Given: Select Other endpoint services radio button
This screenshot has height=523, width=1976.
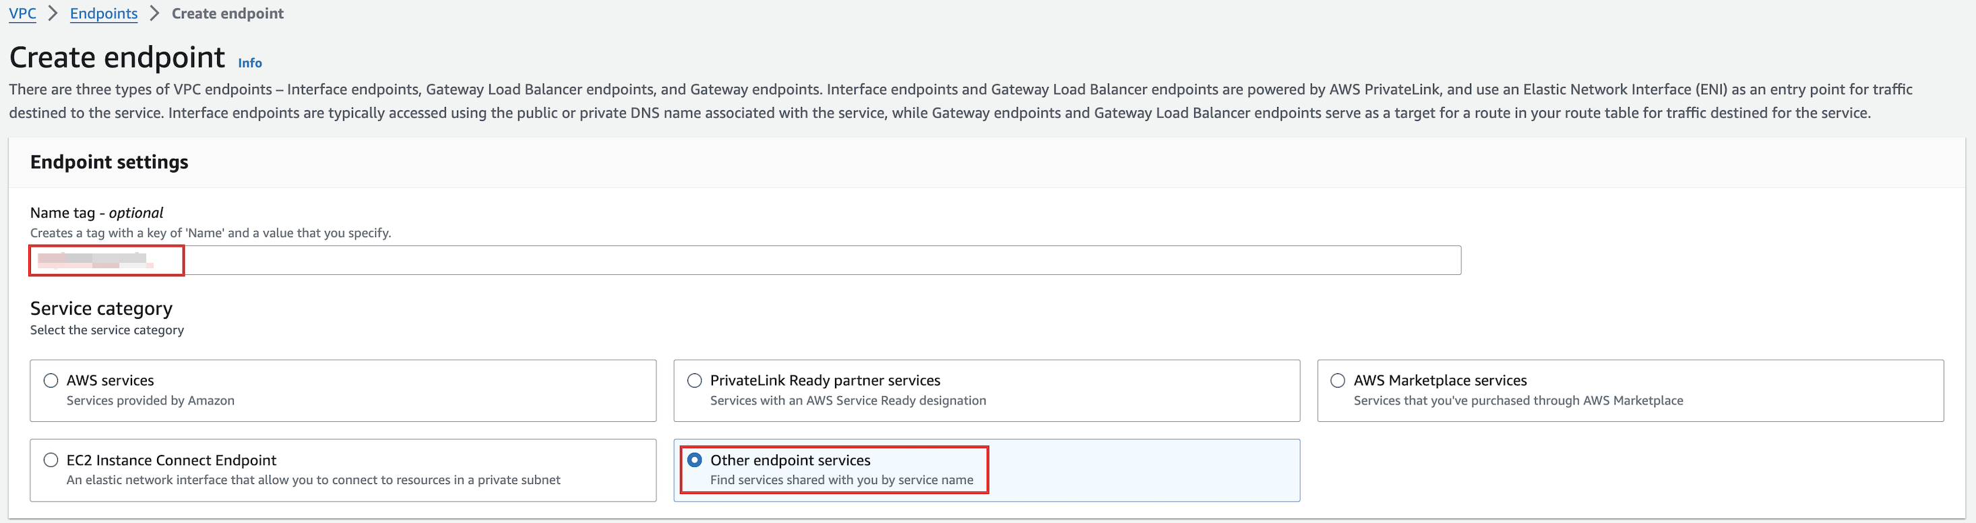Looking at the screenshot, I should pos(694,460).
